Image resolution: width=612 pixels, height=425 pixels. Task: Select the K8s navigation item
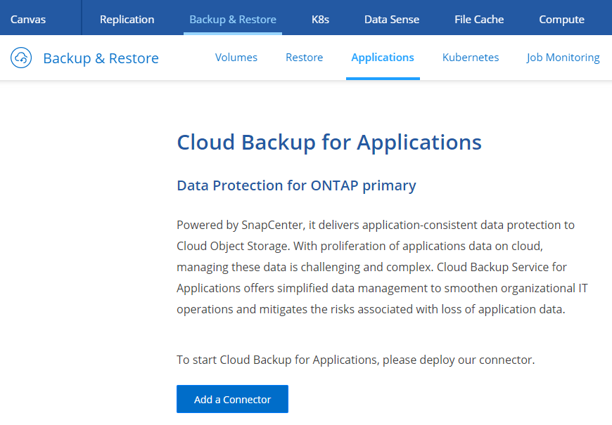click(320, 19)
